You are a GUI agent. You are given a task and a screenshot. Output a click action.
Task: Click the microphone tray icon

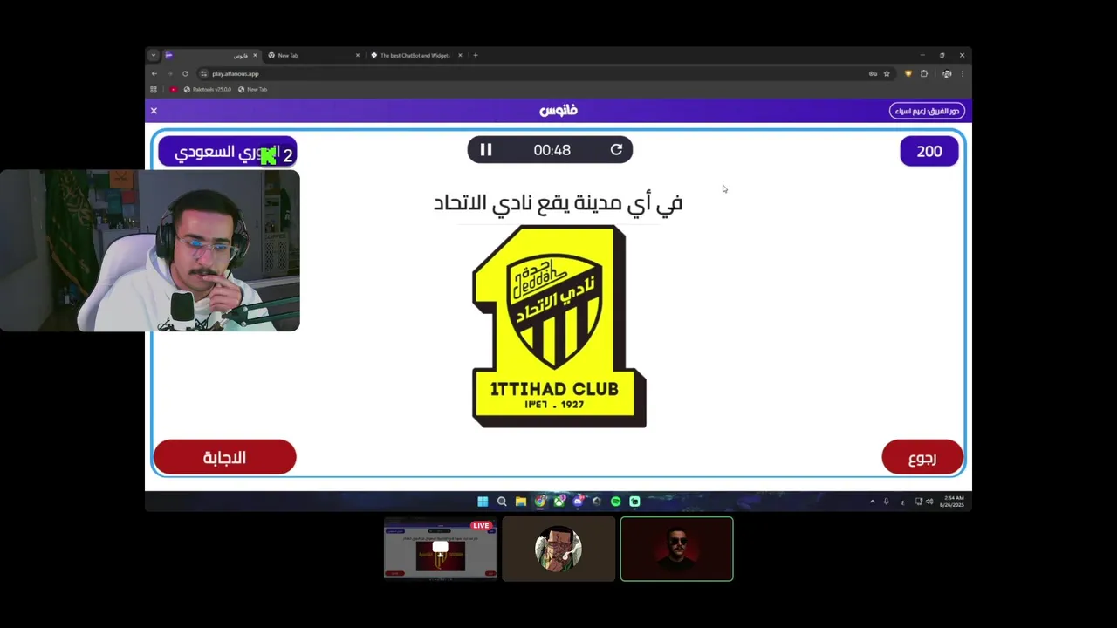[887, 502]
